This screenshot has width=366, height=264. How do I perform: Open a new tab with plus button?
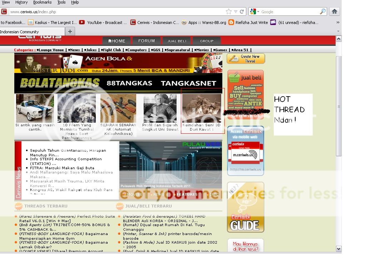70,31
